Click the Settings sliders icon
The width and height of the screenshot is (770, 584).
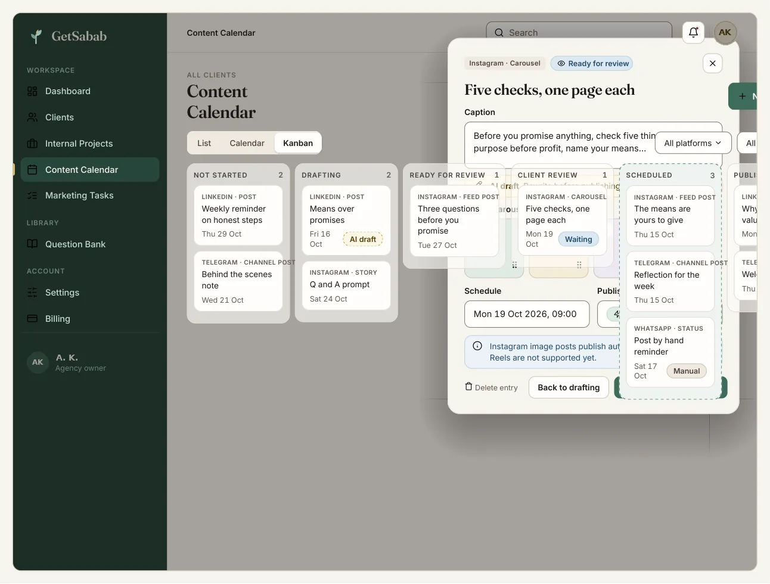pyautogui.click(x=32, y=293)
